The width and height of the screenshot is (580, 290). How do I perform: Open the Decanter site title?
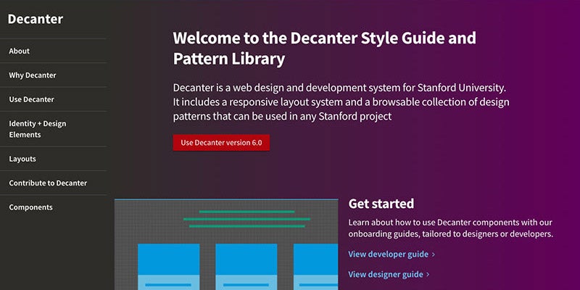[35, 19]
